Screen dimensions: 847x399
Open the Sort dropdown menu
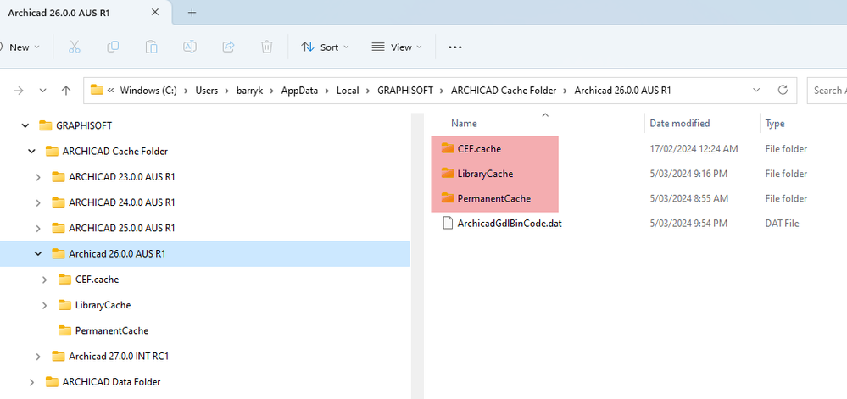325,47
